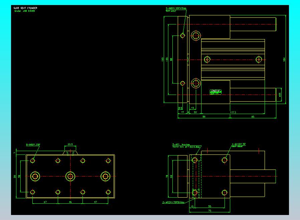Select the '2-ø11 thru-hole' callout
This screenshot has height=220, width=300.
pyautogui.click(x=181, y=144)
